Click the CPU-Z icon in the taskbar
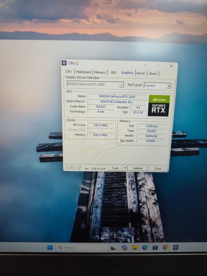Viewport: 207px width, 276px height. point(176,247)
